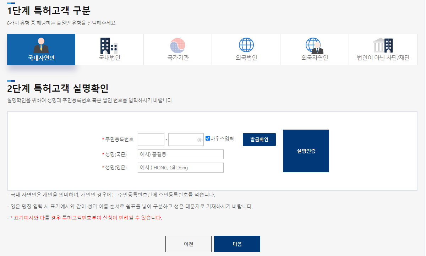Click the 성명(영문) English name field

coord(180,167)
